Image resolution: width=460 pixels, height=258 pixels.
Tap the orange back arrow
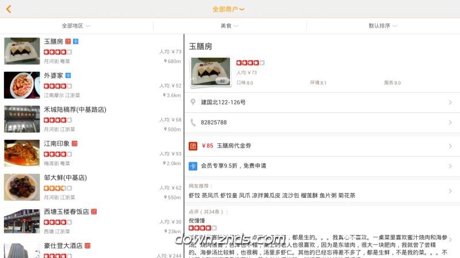pos(9,9)
